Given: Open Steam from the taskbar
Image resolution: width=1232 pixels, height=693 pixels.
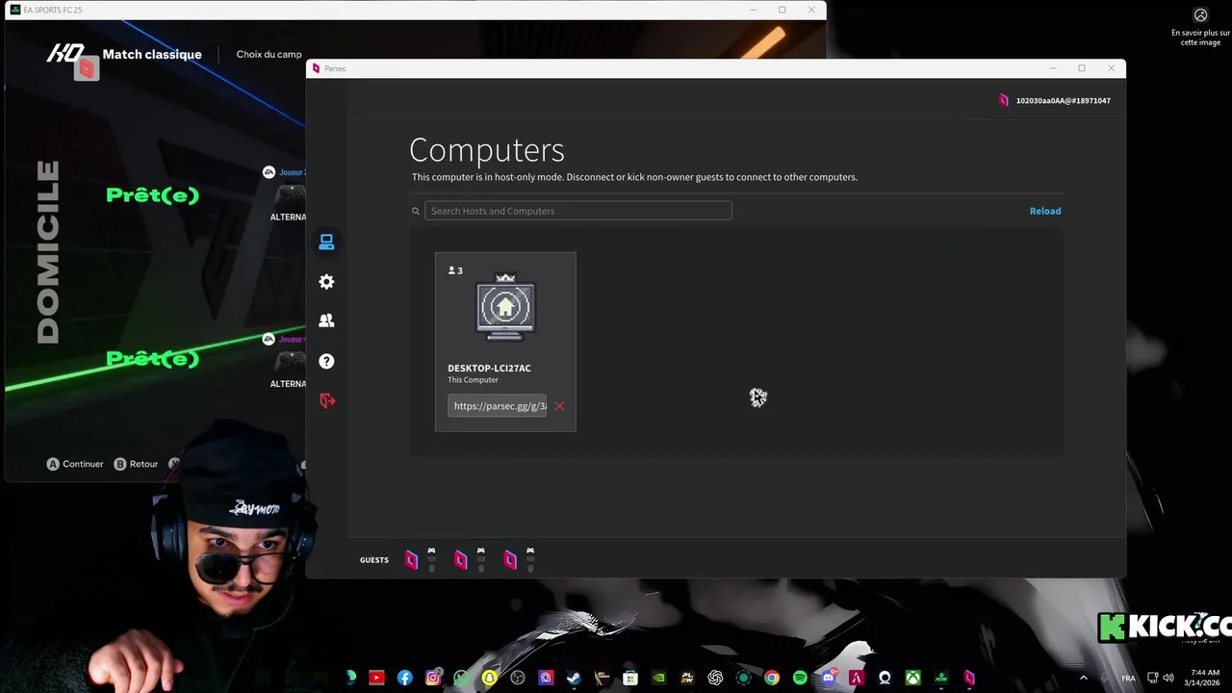Looking at the screenshot, I should [x=574, y=678].
